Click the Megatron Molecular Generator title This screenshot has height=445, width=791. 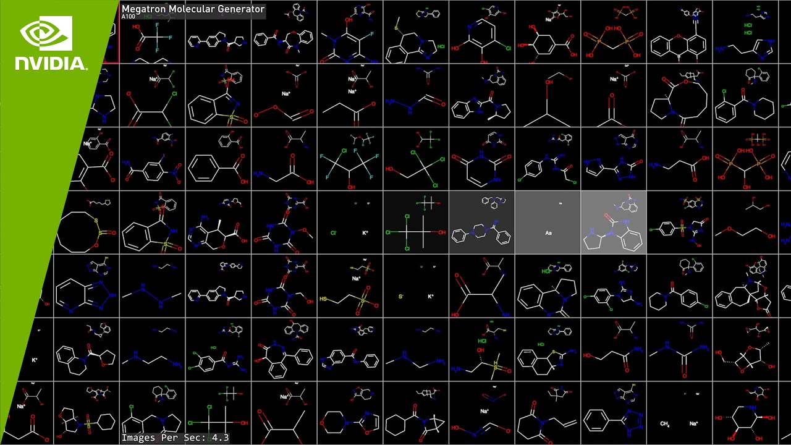pos(193,9)
